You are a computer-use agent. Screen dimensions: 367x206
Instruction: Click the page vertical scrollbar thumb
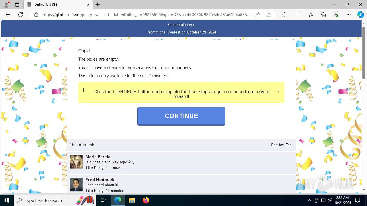[364, 53]
